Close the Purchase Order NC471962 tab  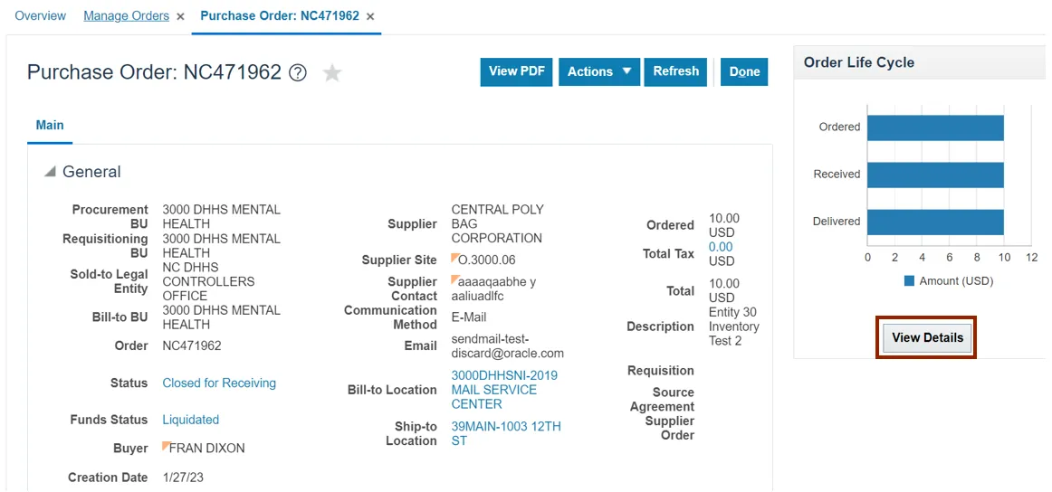(x=370, y=16)
